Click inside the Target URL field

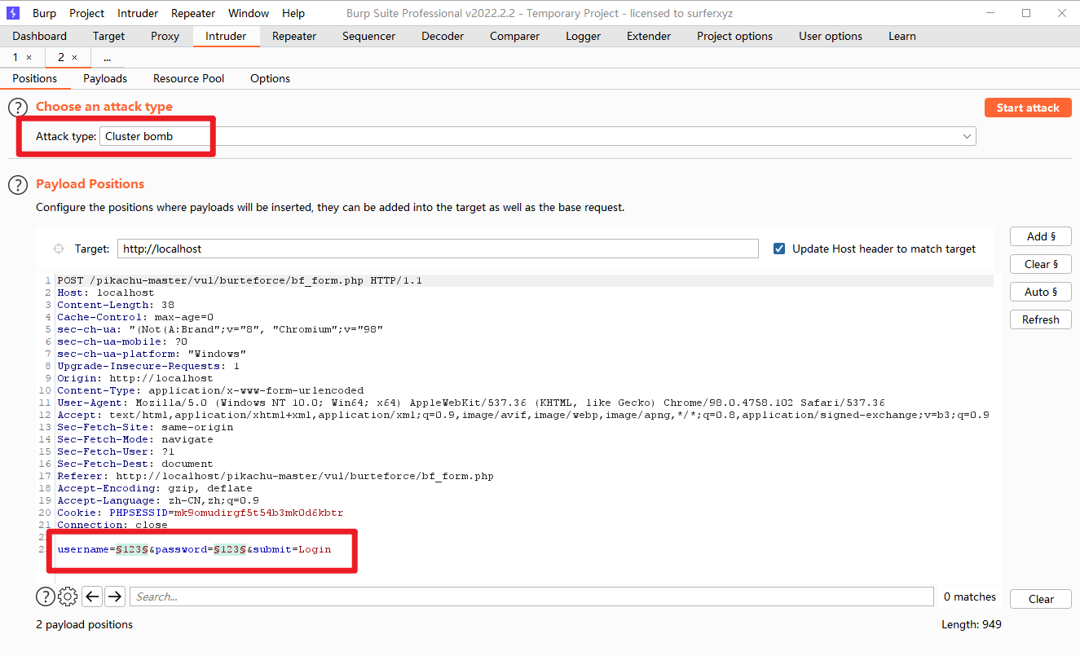click(x=439, y=249)
